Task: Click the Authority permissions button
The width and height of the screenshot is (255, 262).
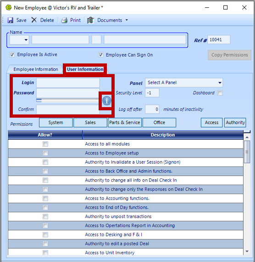Action: pyautogui.click(x=235, y=122)
